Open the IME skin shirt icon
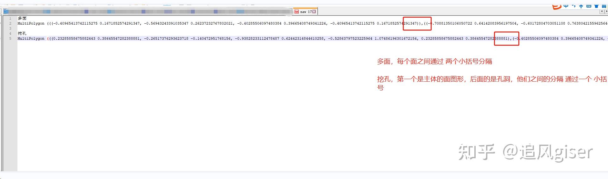 pos(597,6)
